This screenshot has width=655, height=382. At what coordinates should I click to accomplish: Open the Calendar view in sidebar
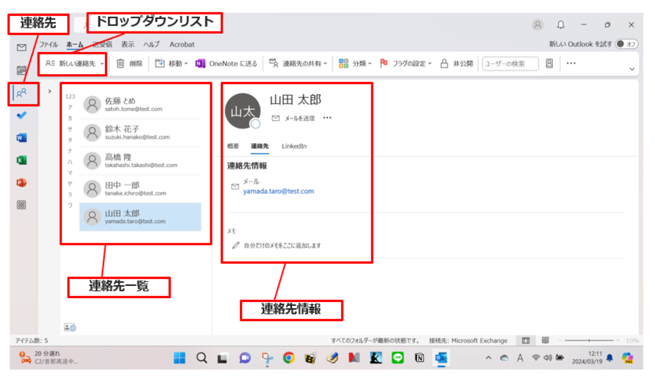point(21,71)
